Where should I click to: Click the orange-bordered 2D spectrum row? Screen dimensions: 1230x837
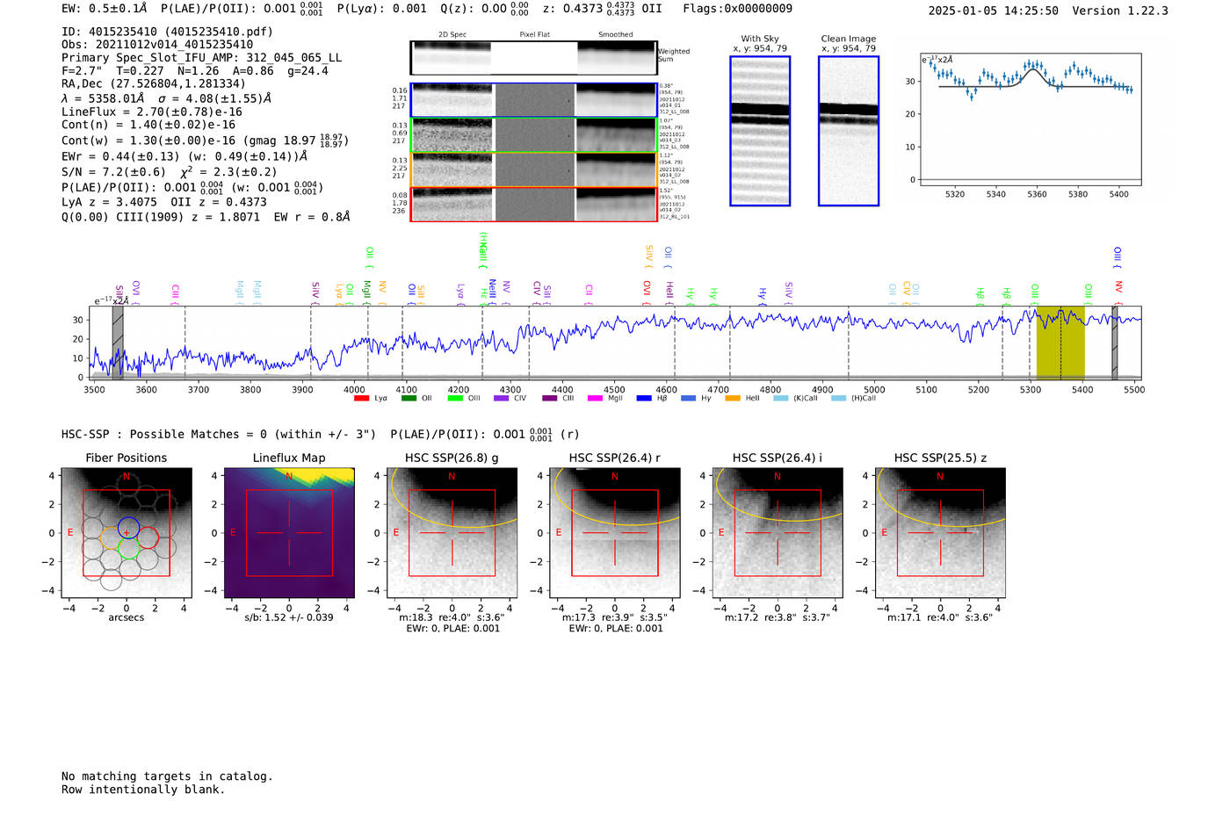tap(533, 170)
